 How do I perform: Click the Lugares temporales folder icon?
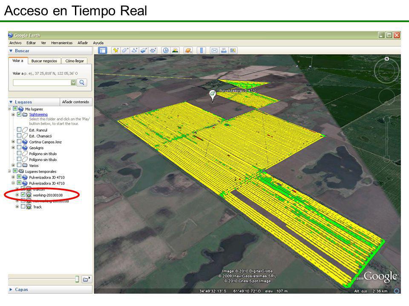click(x=21, y=171)
